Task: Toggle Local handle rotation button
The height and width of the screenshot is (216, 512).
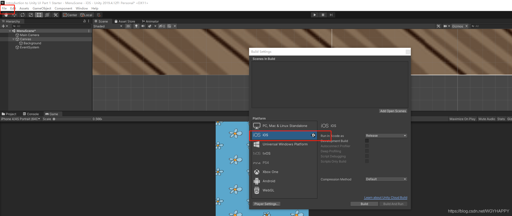Action: pyautogui.click(x=86, y=15)
